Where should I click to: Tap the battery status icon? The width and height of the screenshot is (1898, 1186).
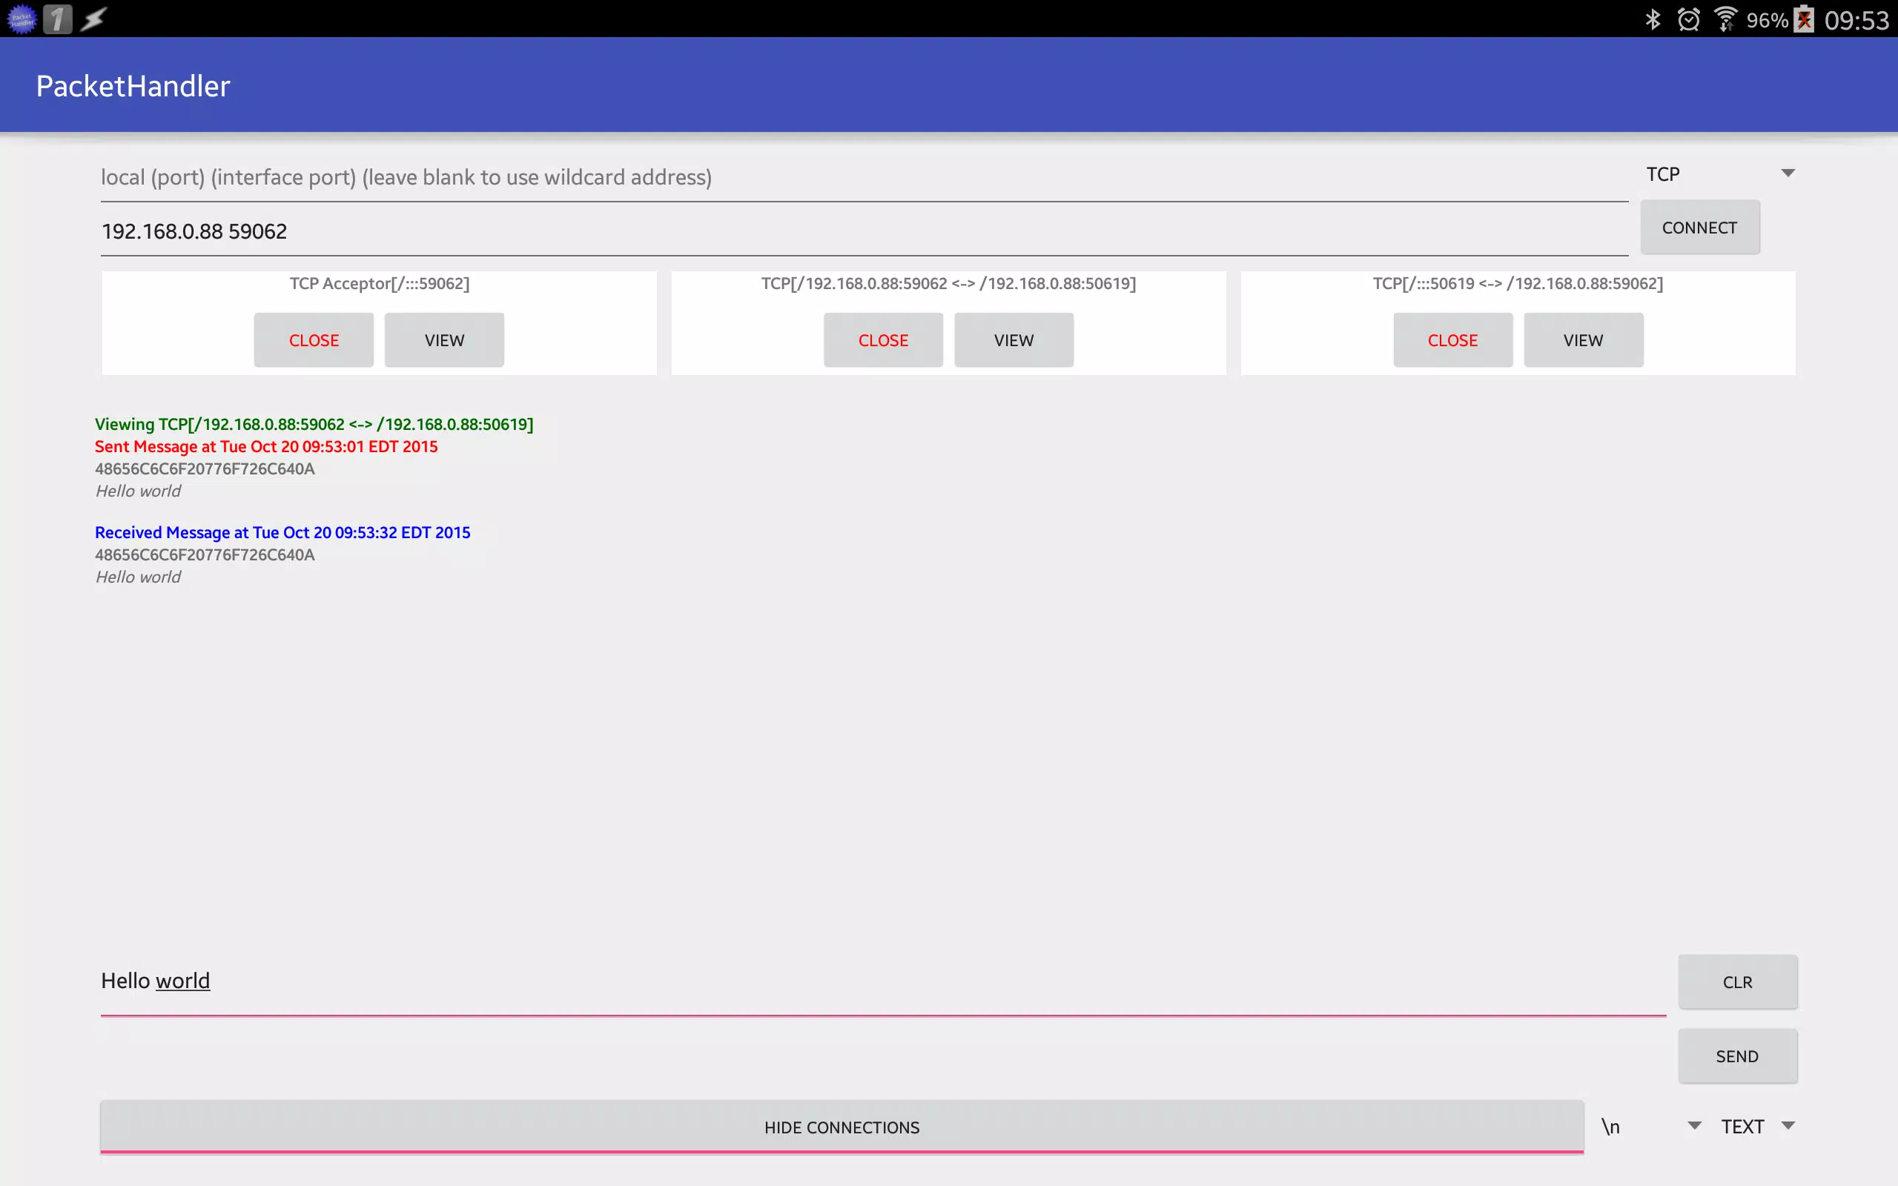tap(1804, 19)
